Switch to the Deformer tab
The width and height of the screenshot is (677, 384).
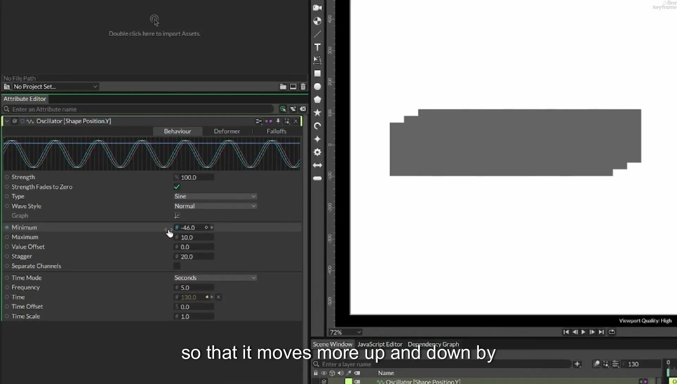coord(227,131)
